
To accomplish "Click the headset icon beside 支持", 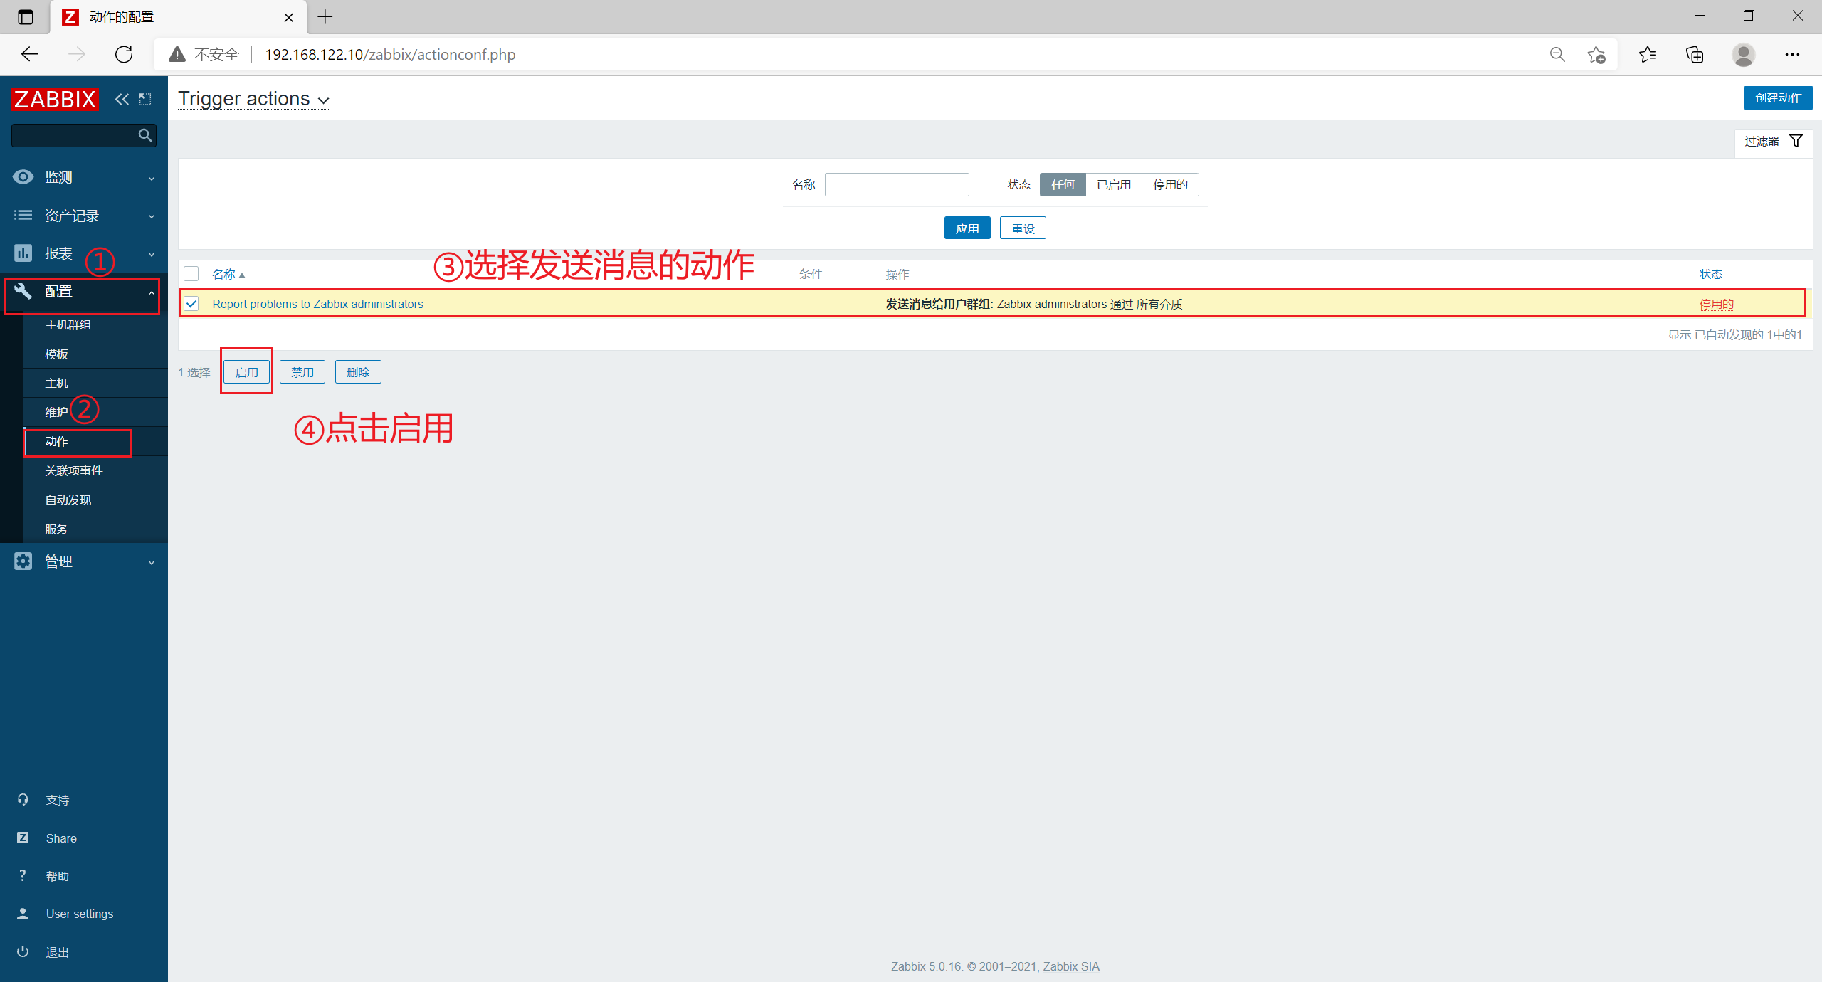I will [23, 800].
